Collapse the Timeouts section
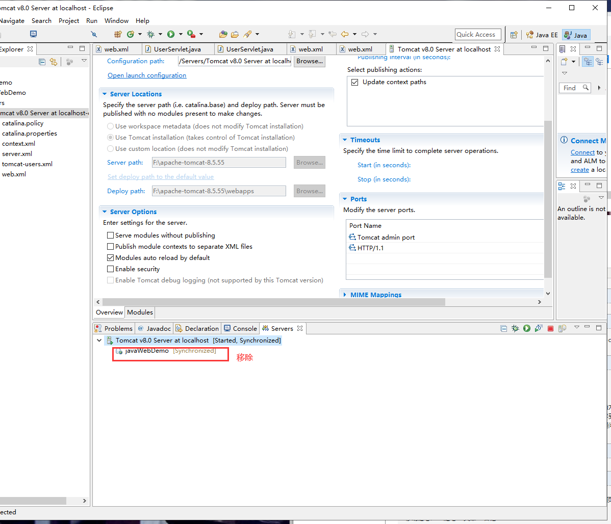 (x=345, y=140)
